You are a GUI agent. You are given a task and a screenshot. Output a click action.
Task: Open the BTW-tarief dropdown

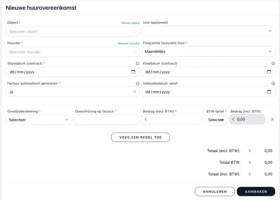click(216, 120)
